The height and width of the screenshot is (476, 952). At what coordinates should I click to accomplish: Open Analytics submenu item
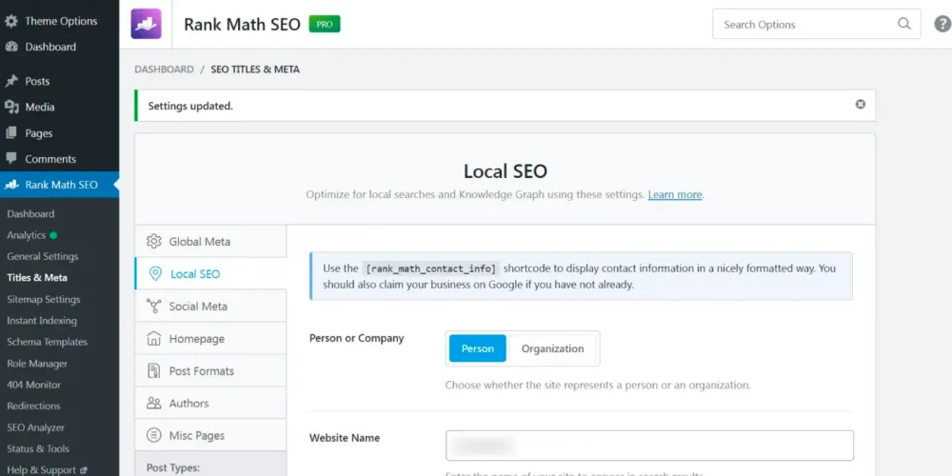(x=27, y=235)
